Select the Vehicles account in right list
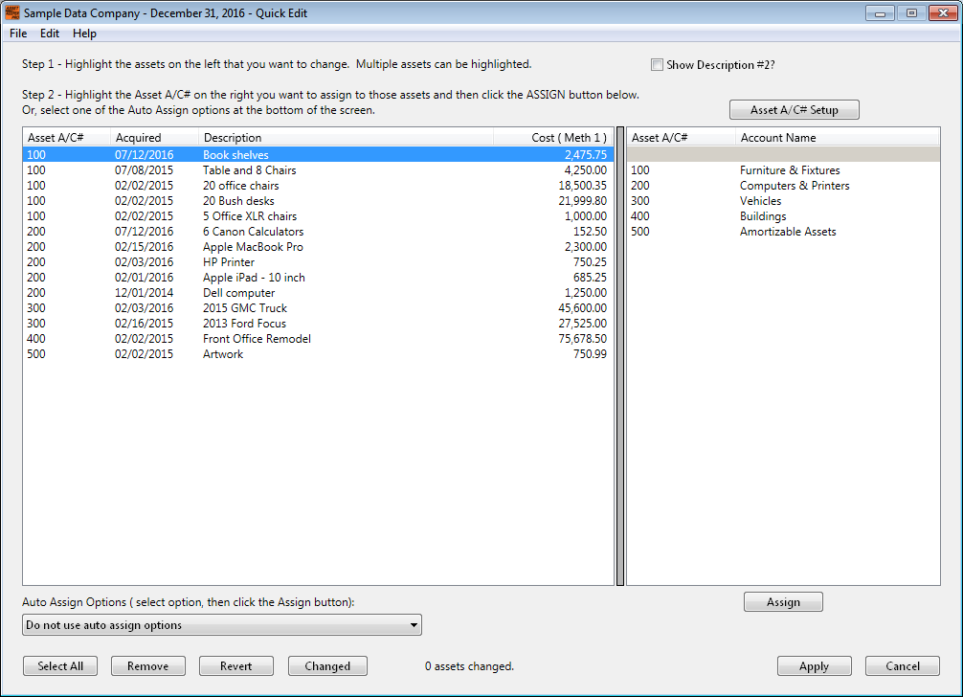963x697 pixels. [783, 201]
